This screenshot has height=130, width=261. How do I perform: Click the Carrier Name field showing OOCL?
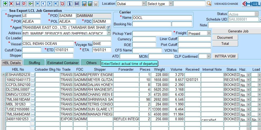[x=162, y=18]
